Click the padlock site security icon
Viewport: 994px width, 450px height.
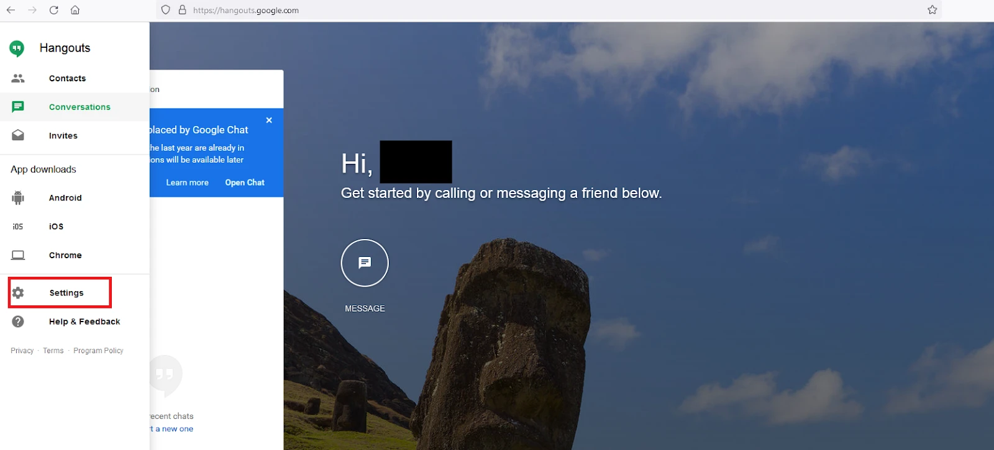pyautogui.click(x=183, y=10)
